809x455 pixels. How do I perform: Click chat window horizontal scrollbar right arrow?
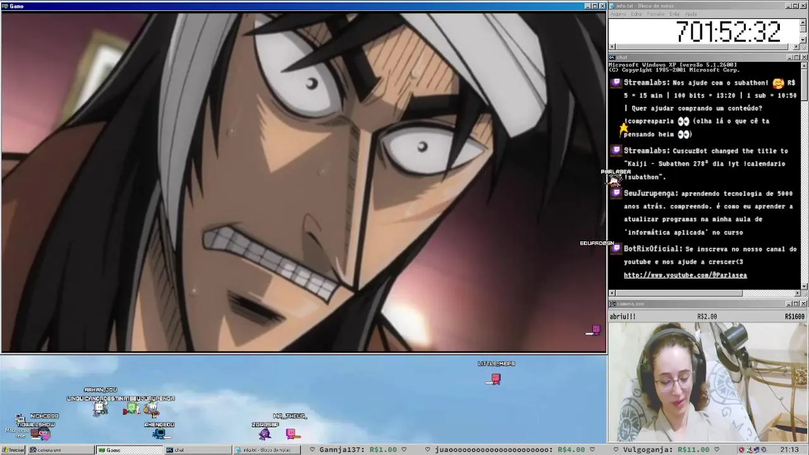click(796, 293)
